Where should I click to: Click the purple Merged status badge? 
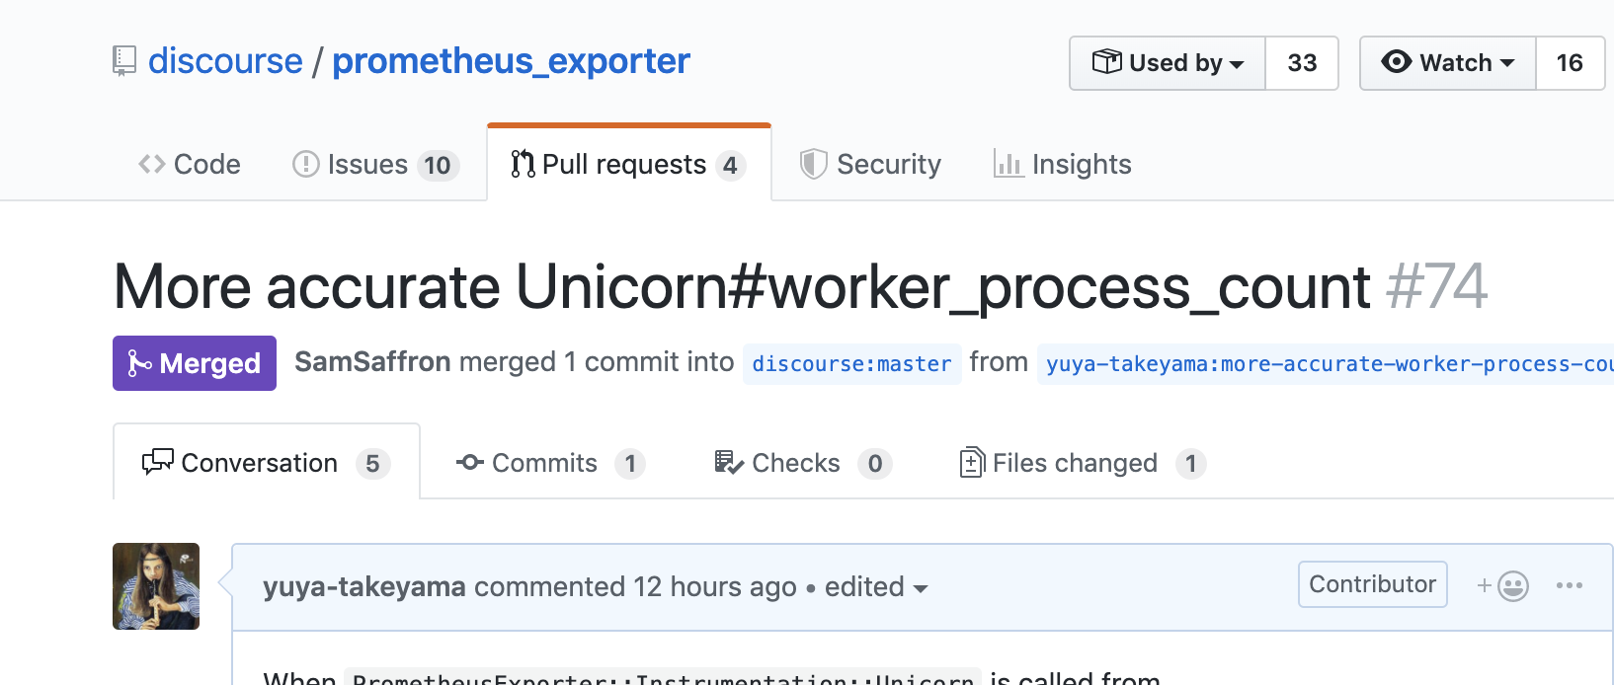[x=195, y=363]
